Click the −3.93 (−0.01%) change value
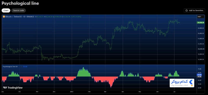208x95 pixels. (x=76, y=17)
